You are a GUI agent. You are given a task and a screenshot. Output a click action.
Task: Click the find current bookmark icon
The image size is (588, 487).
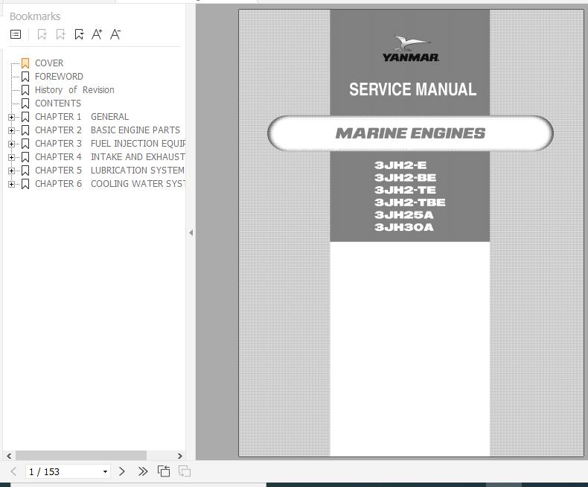click(79, 34)
